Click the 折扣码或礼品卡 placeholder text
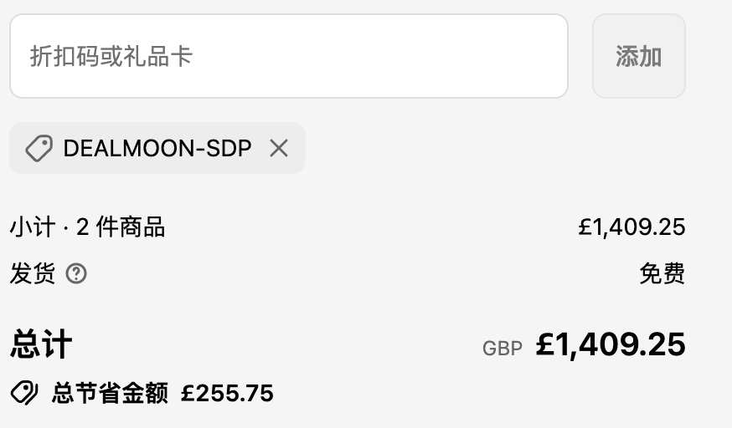Screen dimensions: 732x428 pos(111,56)
